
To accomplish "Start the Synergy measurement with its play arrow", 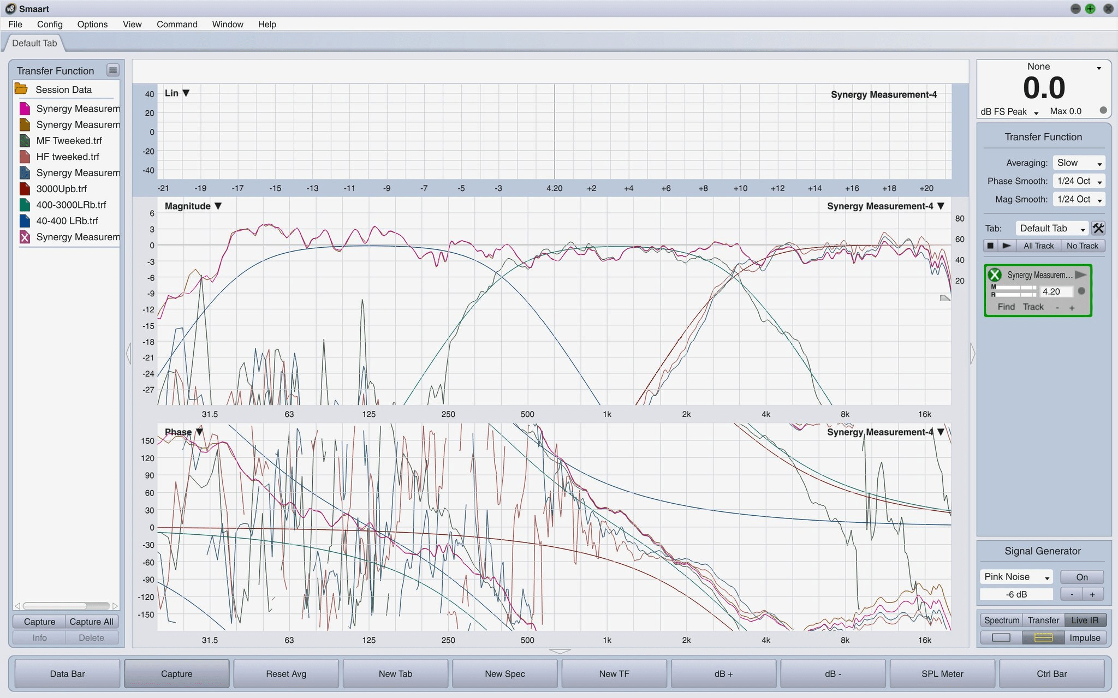I will pyautogui.click(x=1080, y=275).
